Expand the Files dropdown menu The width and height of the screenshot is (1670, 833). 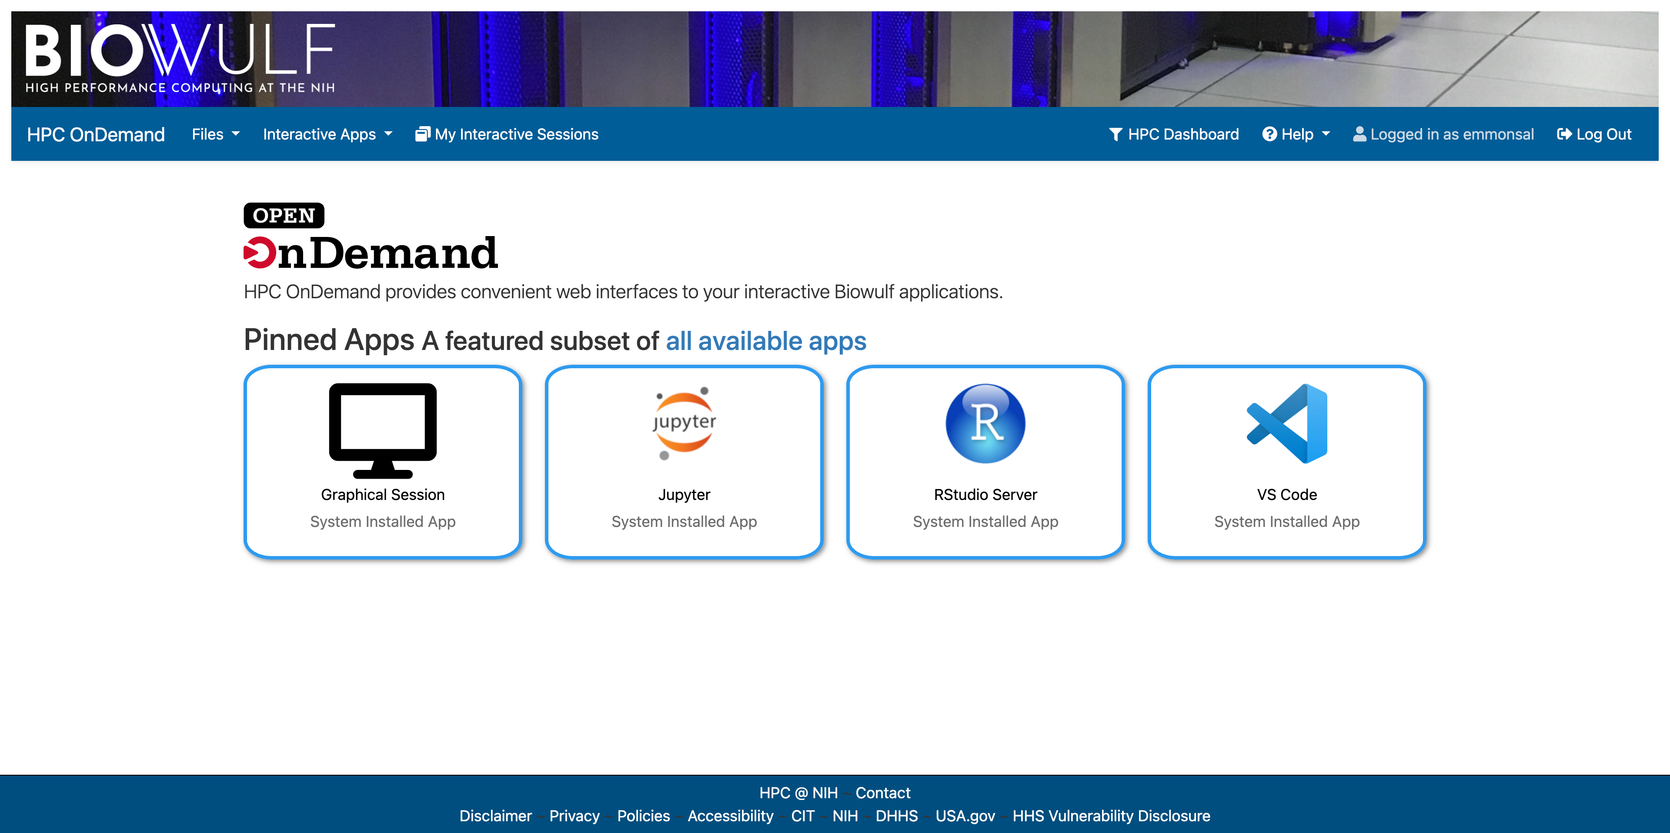click(215, 134)
